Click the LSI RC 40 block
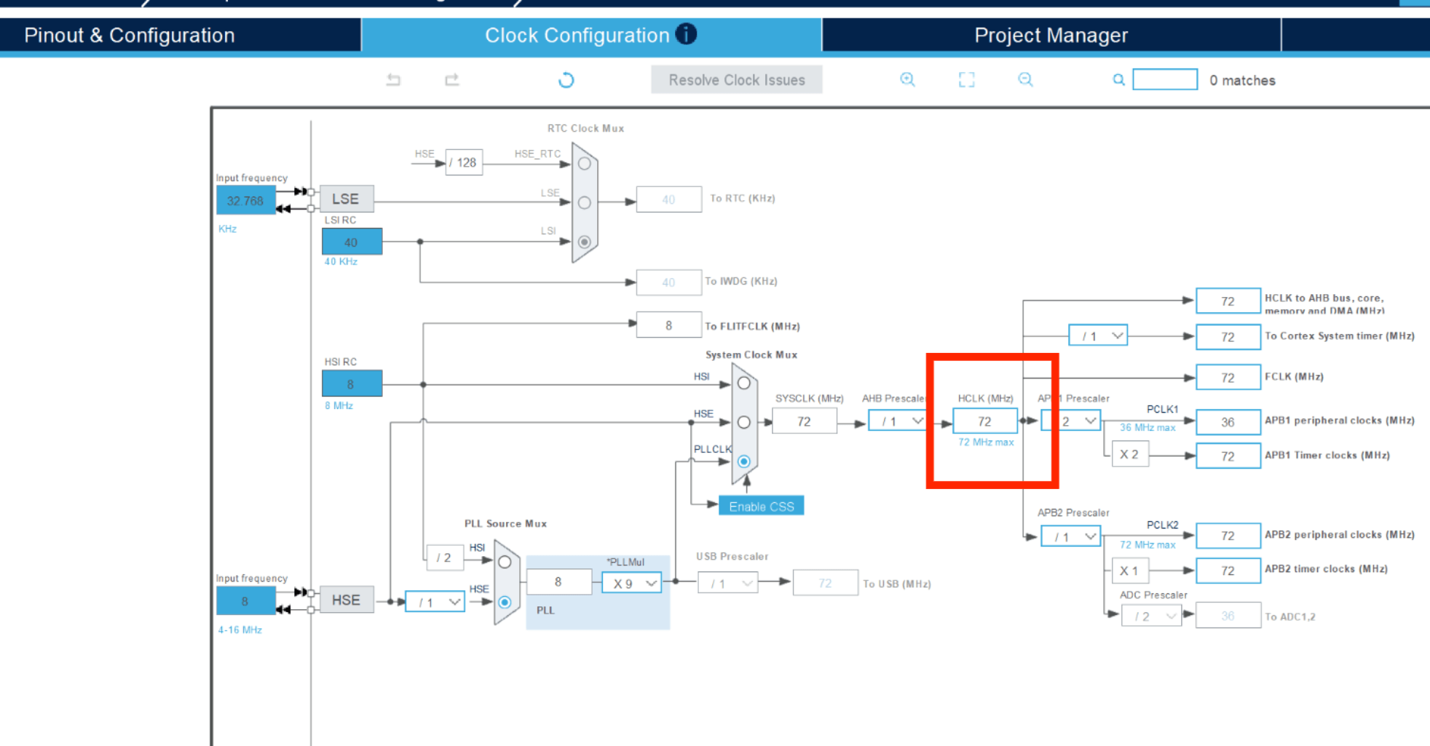This screenshot has height=746, width=1430. click(x=352, y=242)
